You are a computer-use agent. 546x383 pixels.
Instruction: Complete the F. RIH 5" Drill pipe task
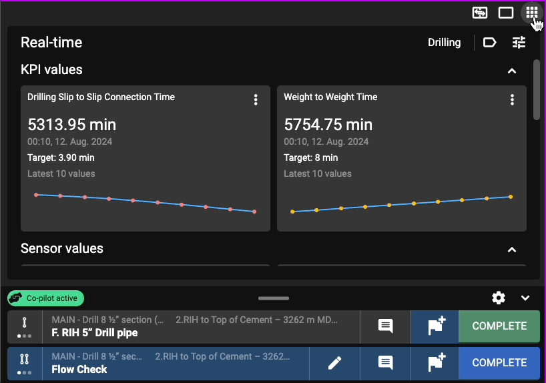pos(499,326)
